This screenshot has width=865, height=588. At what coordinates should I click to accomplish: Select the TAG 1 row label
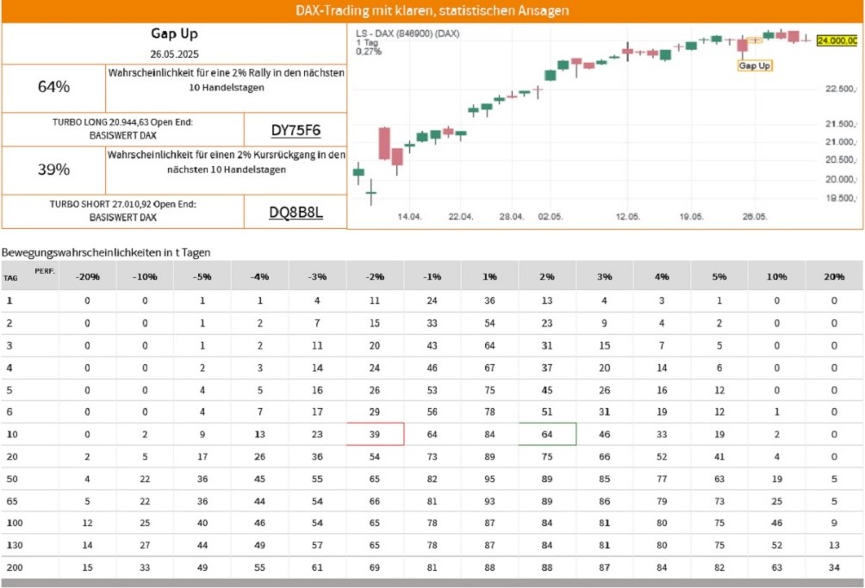9,301
